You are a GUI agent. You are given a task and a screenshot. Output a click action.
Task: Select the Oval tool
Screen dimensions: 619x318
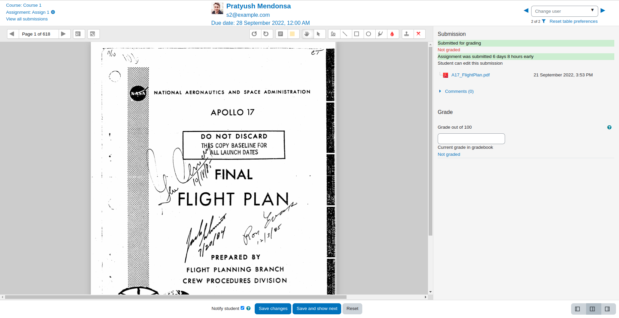[369, 34]
